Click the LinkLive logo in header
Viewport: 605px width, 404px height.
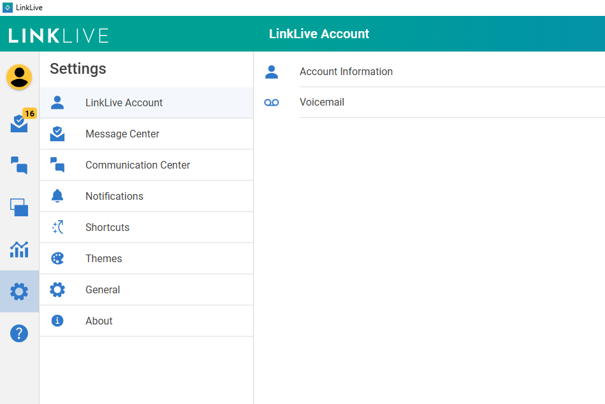59,35
